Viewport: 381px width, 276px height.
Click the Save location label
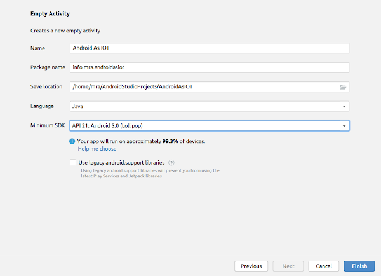tap(46, 86)
